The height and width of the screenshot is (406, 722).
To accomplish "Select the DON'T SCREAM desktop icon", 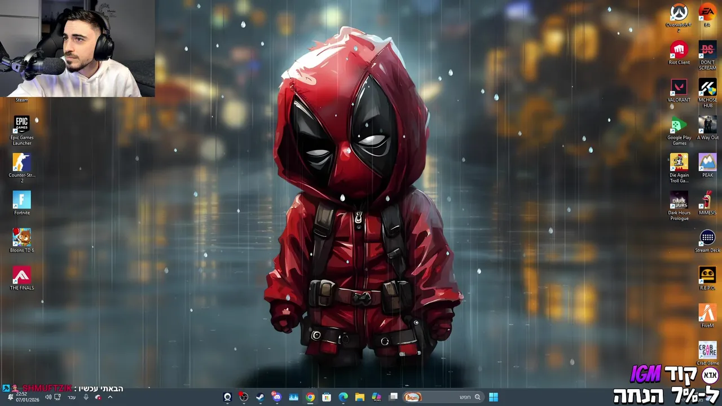I will tap(707, 56).
